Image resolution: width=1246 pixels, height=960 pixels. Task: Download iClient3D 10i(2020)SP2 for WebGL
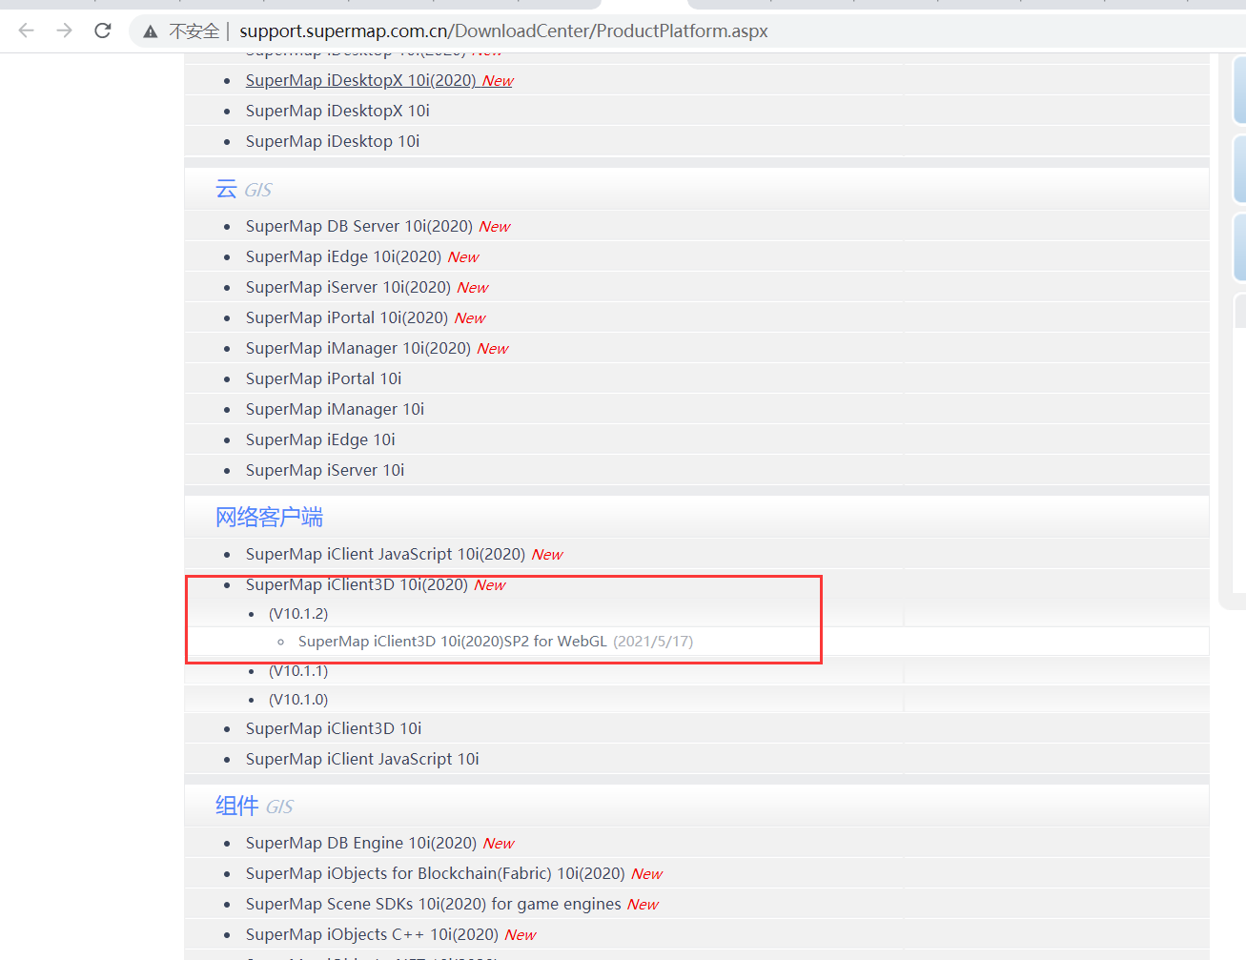click(x=452, y=642)
